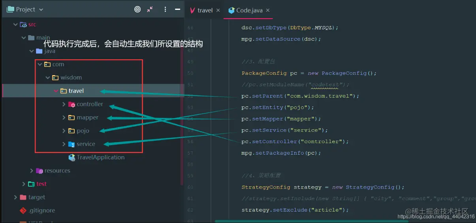Viewport: 476px width, 223px height.
Task: Collapse the travel package chevron
Action: pos(56,91)
